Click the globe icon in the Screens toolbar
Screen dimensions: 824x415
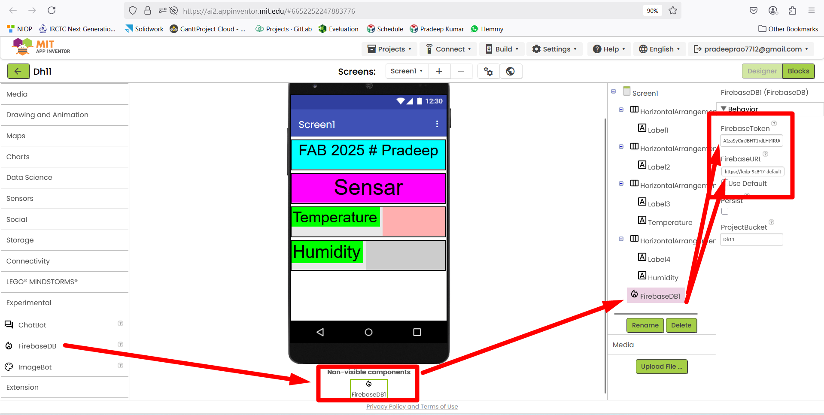click(510, 71)
